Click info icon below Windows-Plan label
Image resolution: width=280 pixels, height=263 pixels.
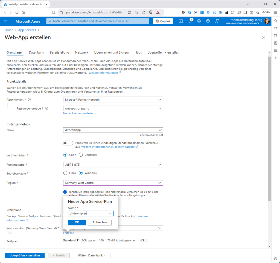pos(10,232)
